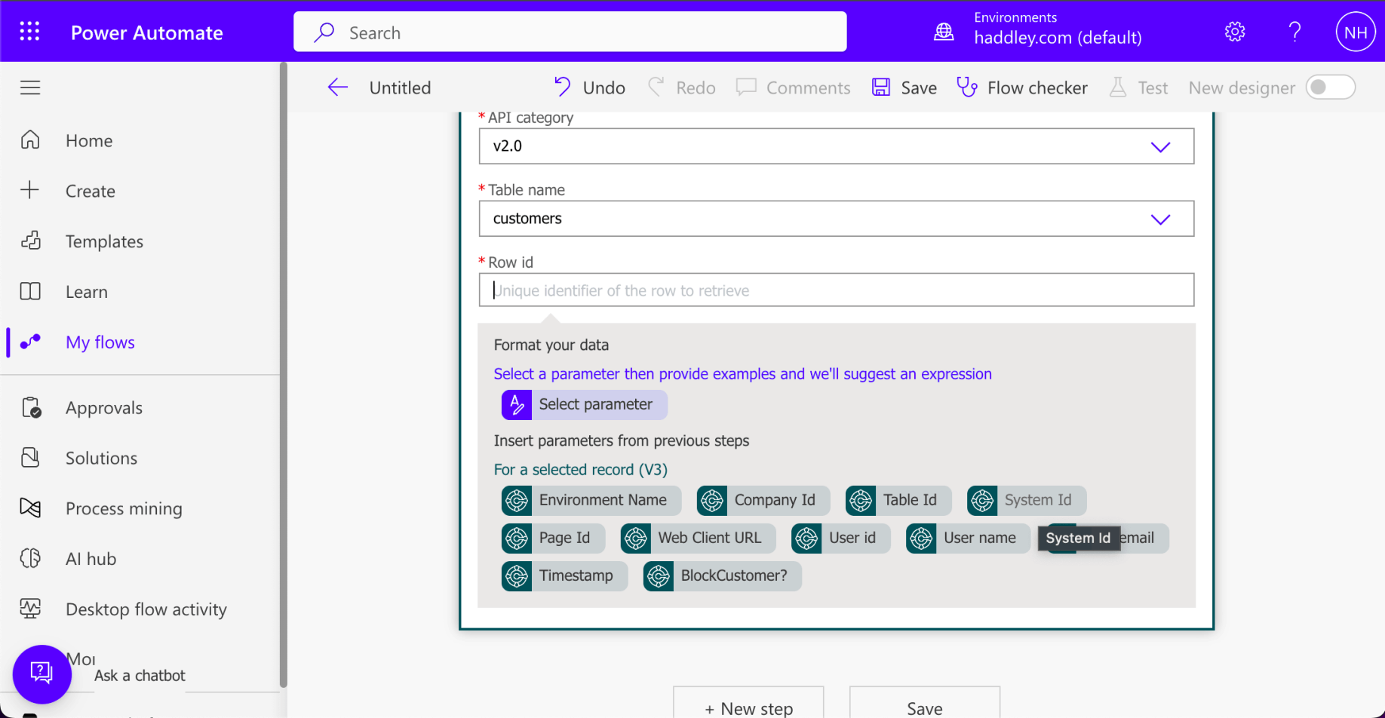The height and width of the screenshot is (718, 1385).
Task: Click the Learn book icon
Action: point(30,291)
